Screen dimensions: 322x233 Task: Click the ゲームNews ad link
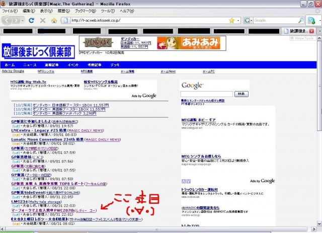pos(168,71)
